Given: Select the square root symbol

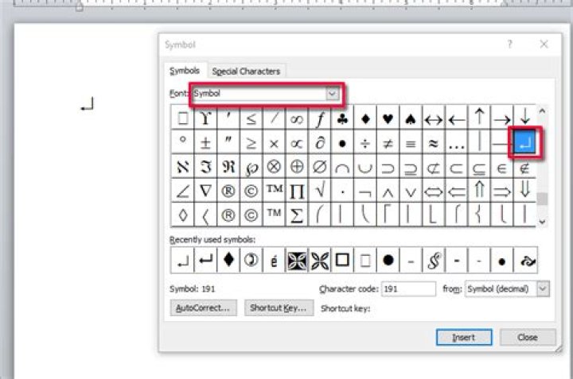Looking at the screenshot, I should pos(320,191).
